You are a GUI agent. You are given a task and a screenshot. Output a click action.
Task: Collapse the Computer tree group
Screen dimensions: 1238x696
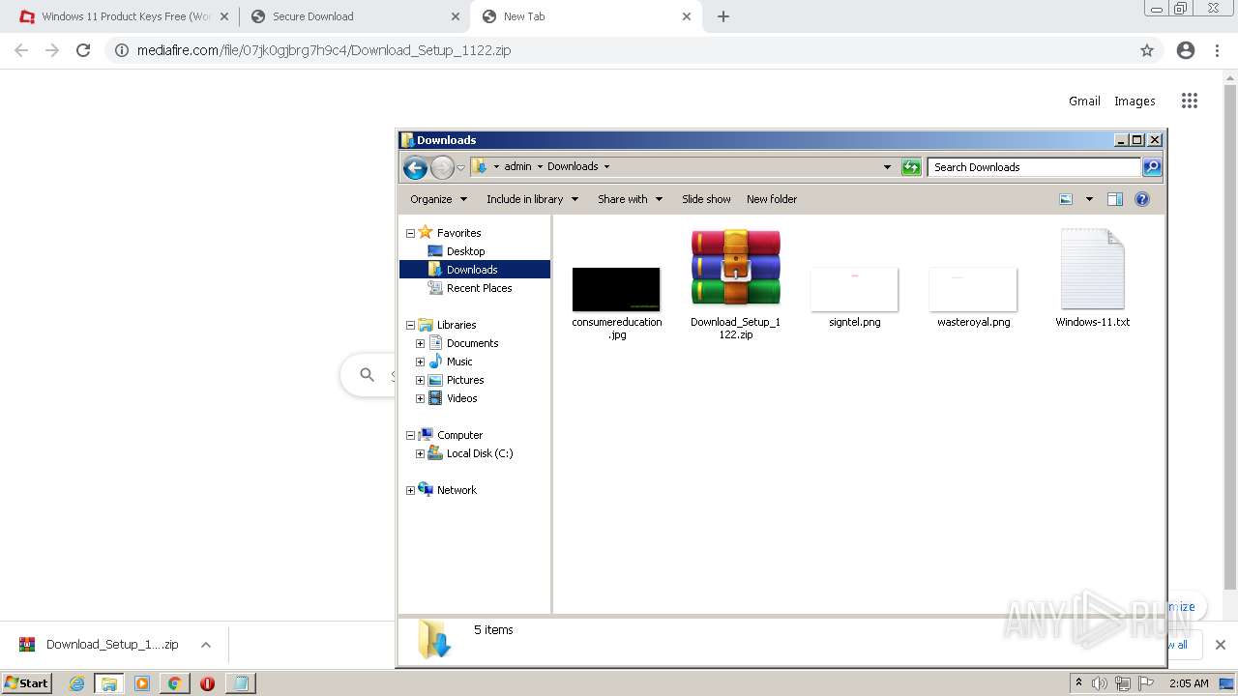click(x=410, y=435)
